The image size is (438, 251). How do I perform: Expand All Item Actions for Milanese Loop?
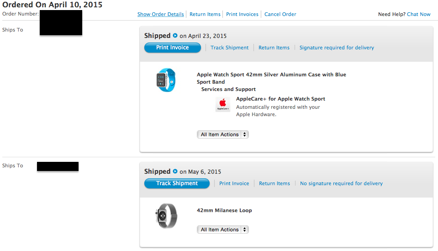[x=223, y=230]
